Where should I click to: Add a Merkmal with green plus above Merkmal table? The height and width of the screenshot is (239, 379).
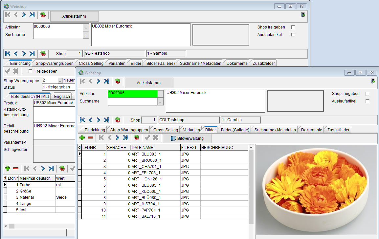tap(8, 168)
